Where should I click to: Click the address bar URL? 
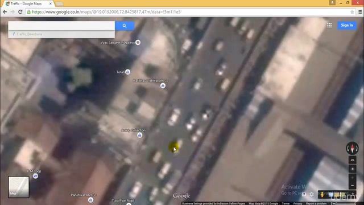106,12
